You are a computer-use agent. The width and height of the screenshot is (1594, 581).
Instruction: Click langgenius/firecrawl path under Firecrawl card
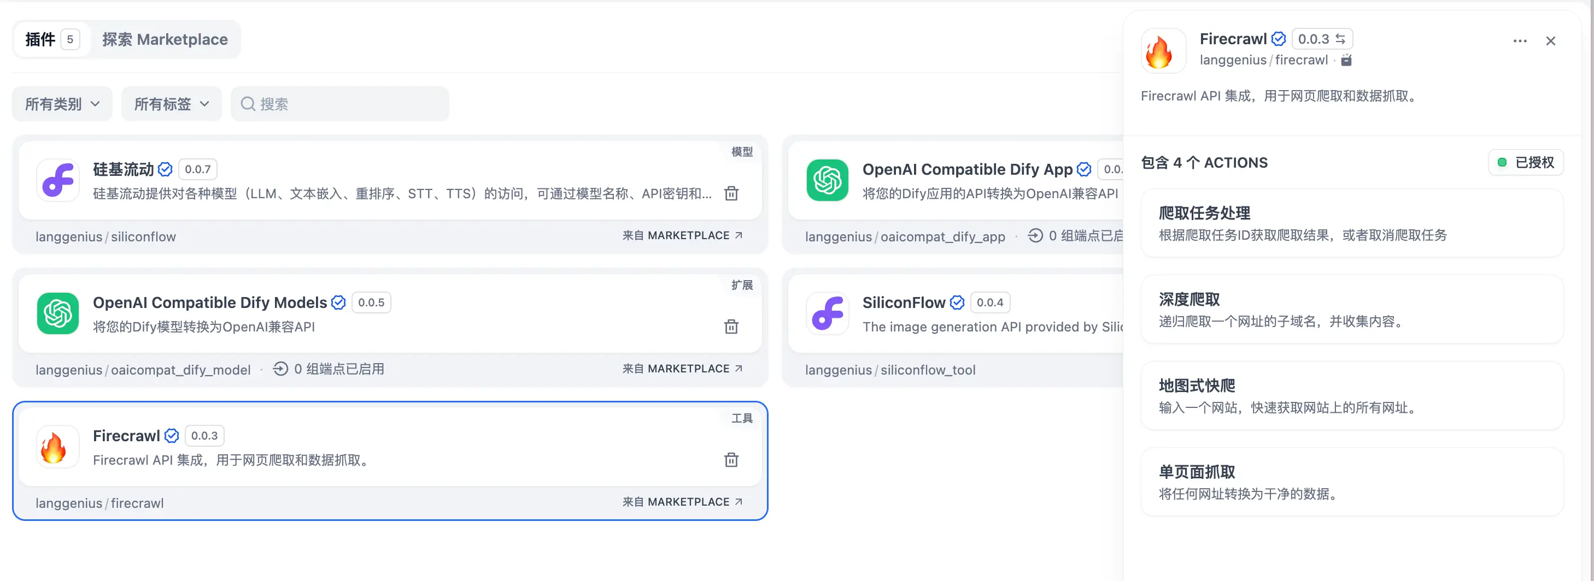(99, 503)
